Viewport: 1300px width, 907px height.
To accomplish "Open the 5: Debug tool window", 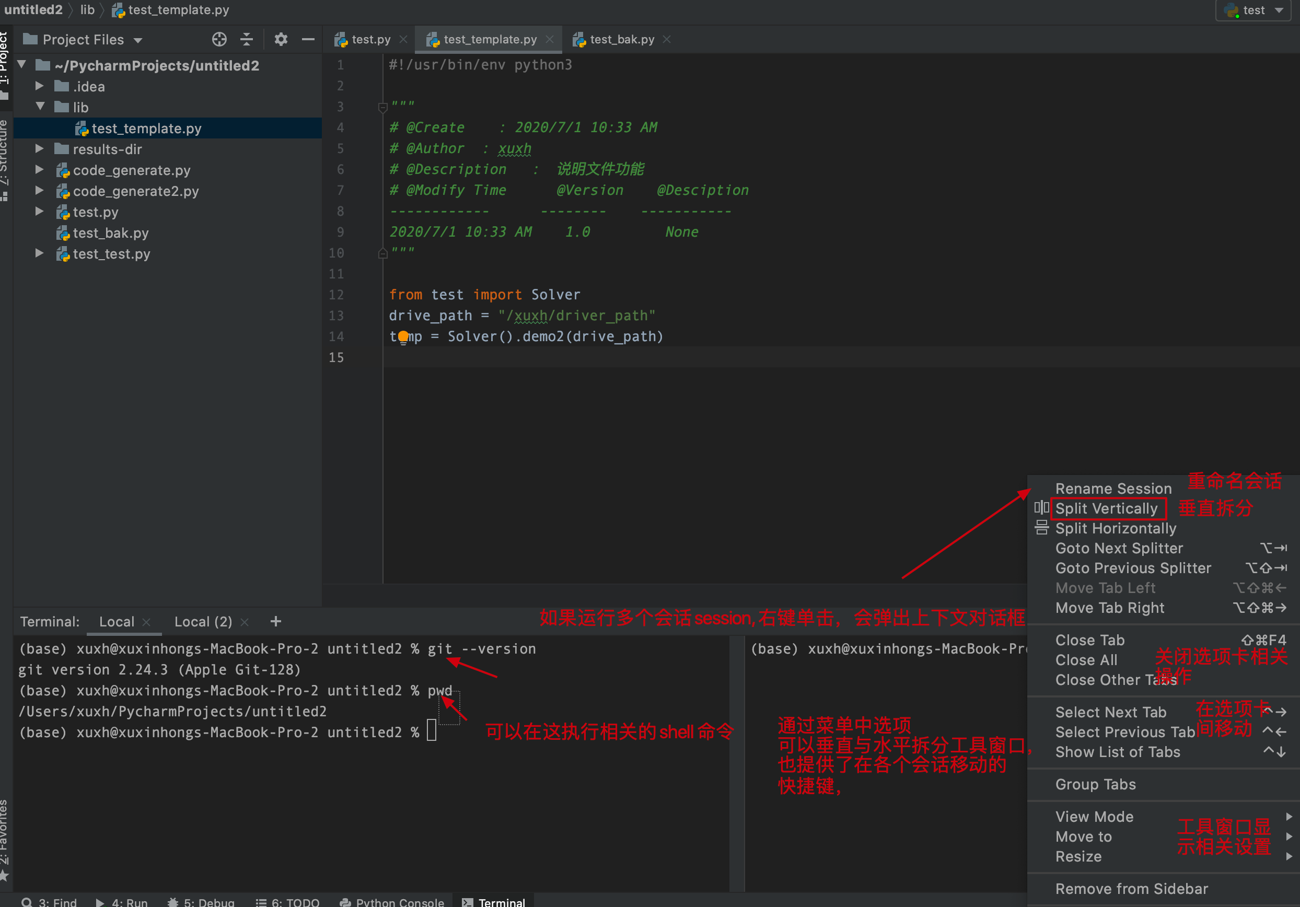I will pos(201,901).
